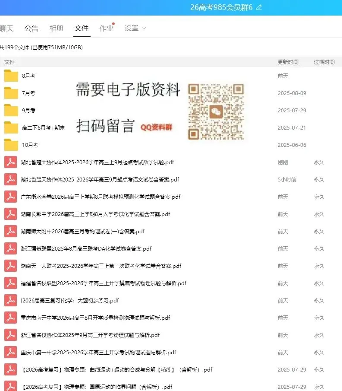The height and width of the screenshot is (391, 342).
Task: Open the 10月考 folder name
Action: [x=30, y=145]
